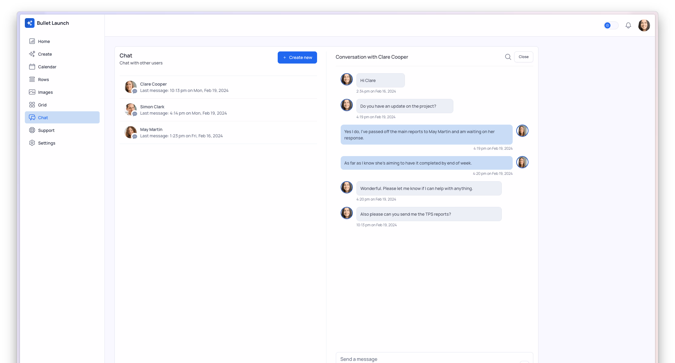
Task: Open the Calendar icon in the sidebar
Action: point(32,67)
